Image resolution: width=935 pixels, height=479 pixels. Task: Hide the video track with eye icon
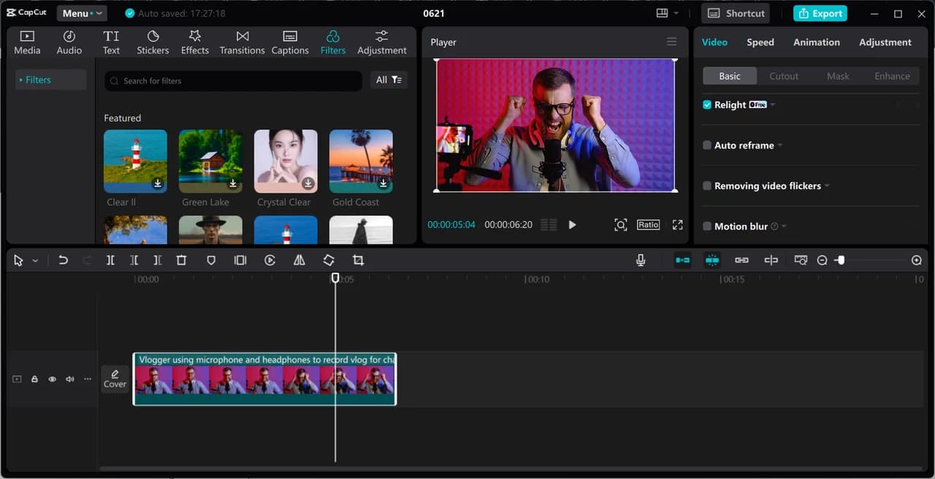(x=53, y=380)
